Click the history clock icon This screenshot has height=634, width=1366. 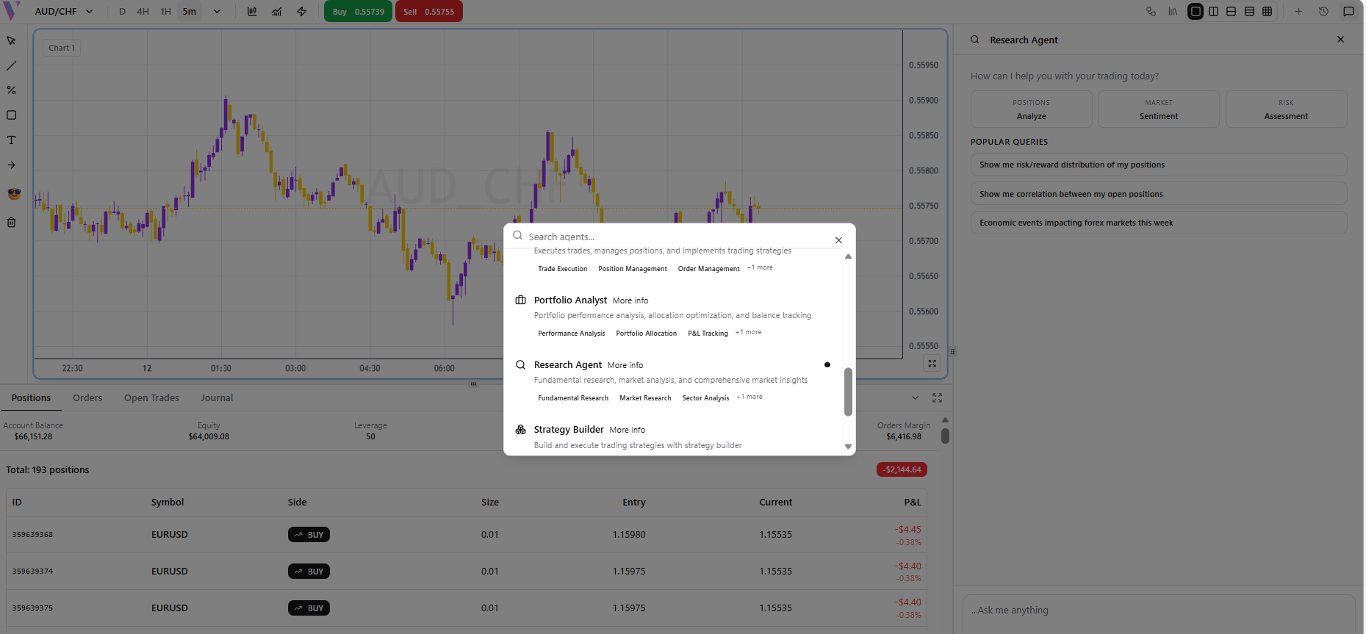coord(1323,12)
